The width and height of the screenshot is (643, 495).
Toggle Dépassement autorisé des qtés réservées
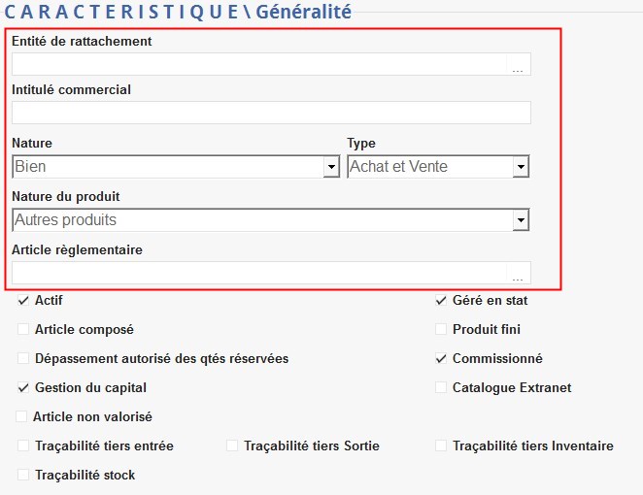(x=24, y=359)
